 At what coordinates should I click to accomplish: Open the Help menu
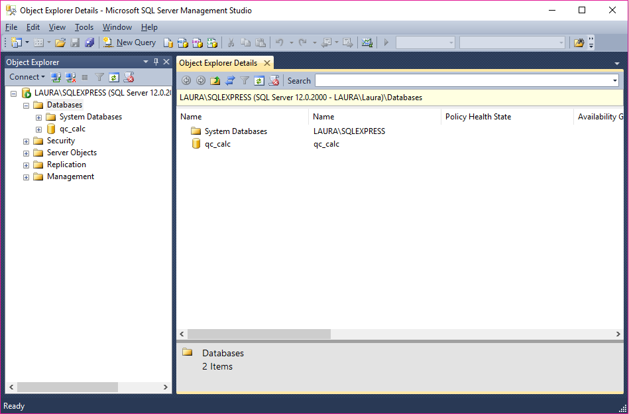(x=149, y=27)
